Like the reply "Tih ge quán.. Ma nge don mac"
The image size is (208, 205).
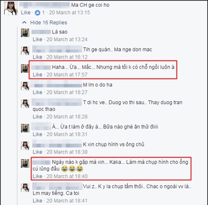coord(37,57)
